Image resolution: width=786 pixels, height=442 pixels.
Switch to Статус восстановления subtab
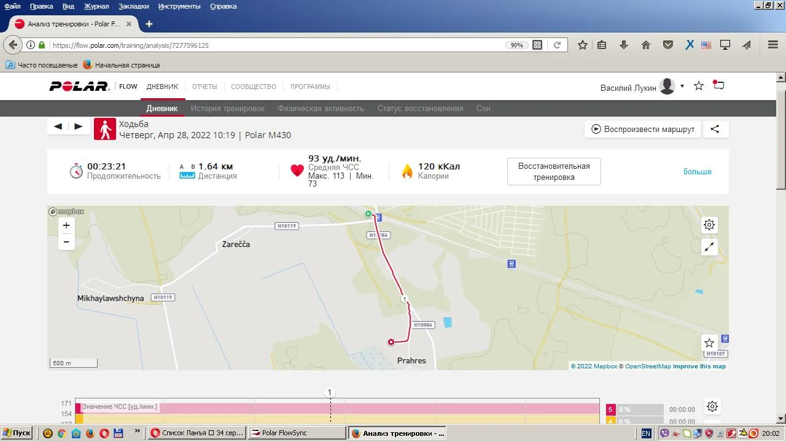[x=421, y=108]
